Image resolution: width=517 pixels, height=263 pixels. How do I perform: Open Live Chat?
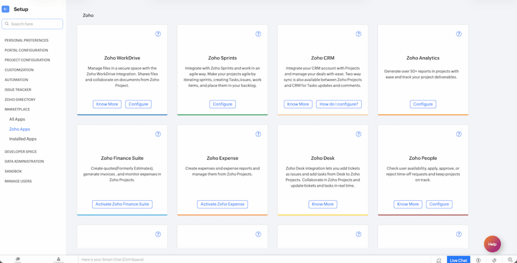click(459, 260)
